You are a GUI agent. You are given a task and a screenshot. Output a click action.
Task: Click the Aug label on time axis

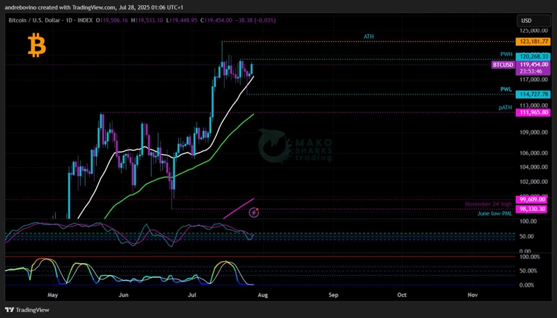(x=264, y=294)
